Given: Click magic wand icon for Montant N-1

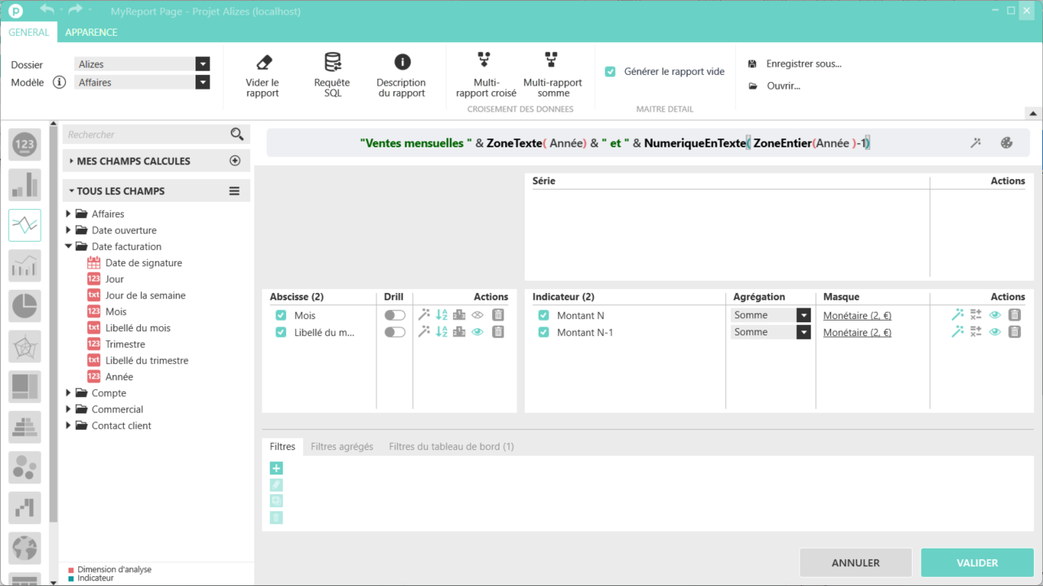Looking at the screenshot, I should [x=957, y=332].
